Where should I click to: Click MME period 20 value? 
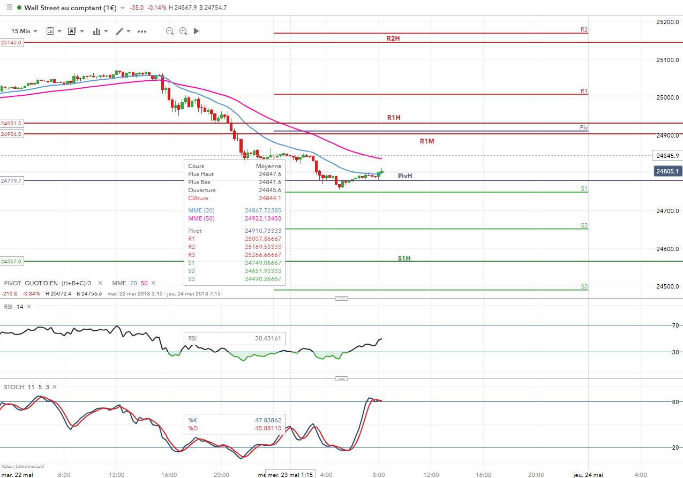[x=133, y=283]
